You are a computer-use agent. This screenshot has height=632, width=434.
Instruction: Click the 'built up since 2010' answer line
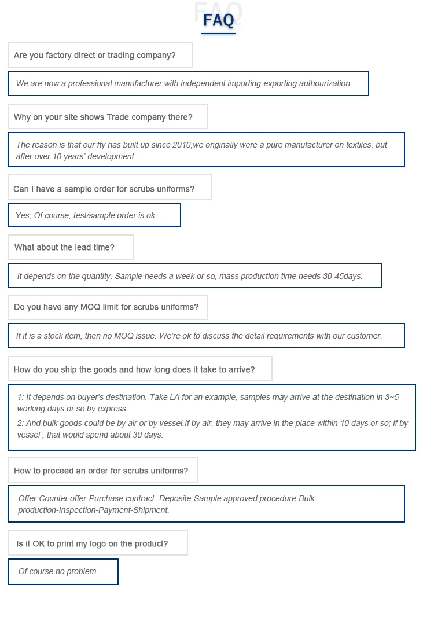tap(201, 145)
